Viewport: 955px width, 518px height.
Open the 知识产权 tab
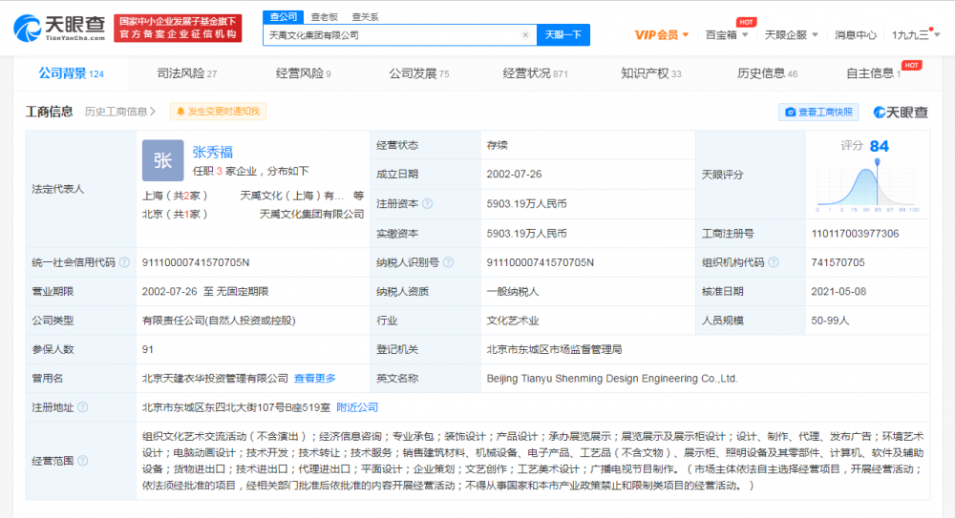pos(650,73)
